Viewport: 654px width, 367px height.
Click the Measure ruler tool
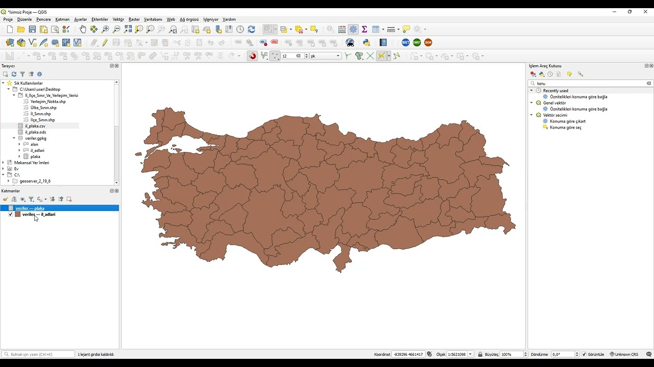[x=391, y=30]
